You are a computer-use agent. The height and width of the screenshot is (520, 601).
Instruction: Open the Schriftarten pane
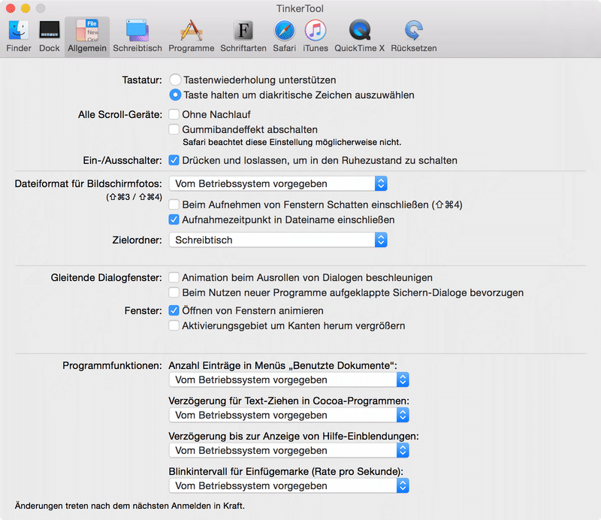tap(242, 35)
